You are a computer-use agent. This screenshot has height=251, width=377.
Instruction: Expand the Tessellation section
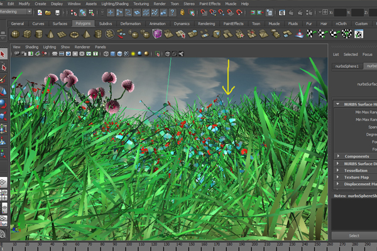tap(338, 170)
